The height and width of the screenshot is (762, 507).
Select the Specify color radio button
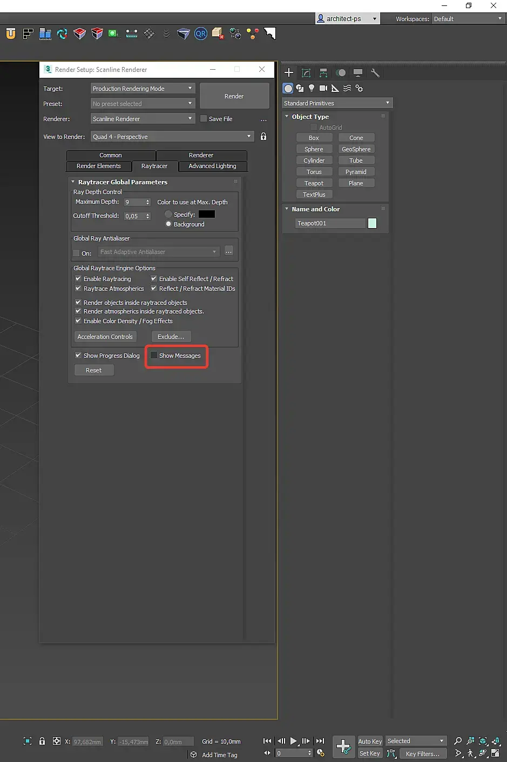pyautogui.click(x=168, y=215)
